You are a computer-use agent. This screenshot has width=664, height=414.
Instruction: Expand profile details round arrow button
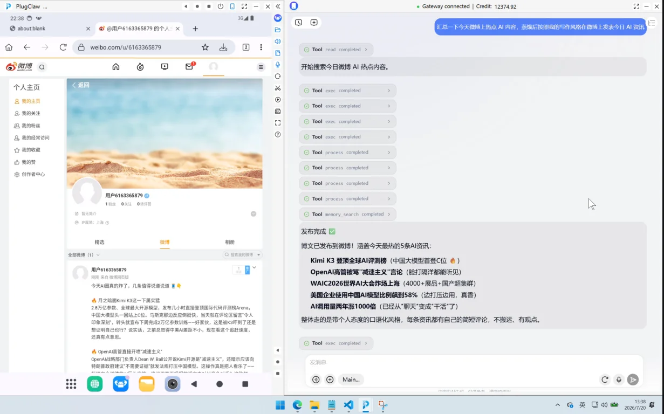(x=254, y=214)
